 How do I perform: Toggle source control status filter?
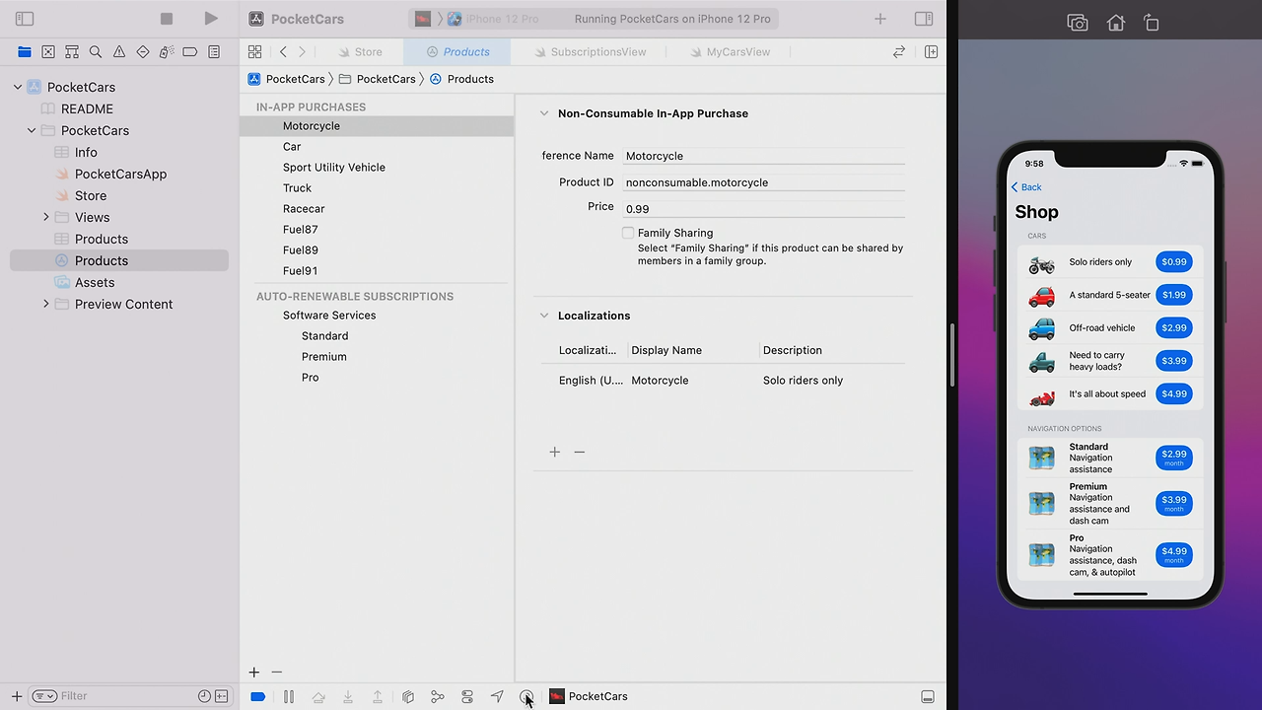(221, 696)
